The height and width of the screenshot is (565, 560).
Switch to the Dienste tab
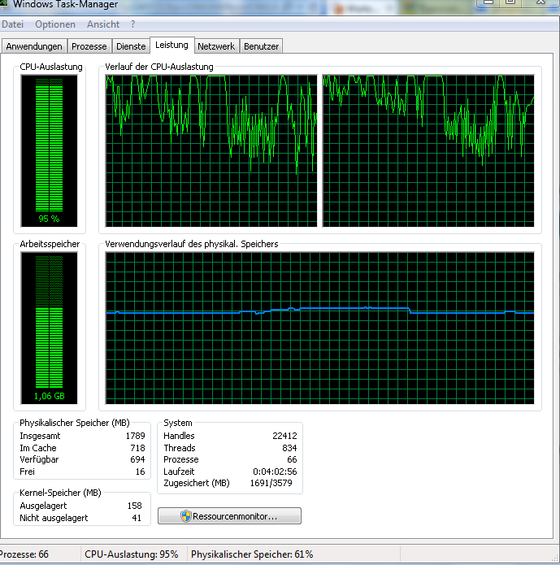point(131,46)
